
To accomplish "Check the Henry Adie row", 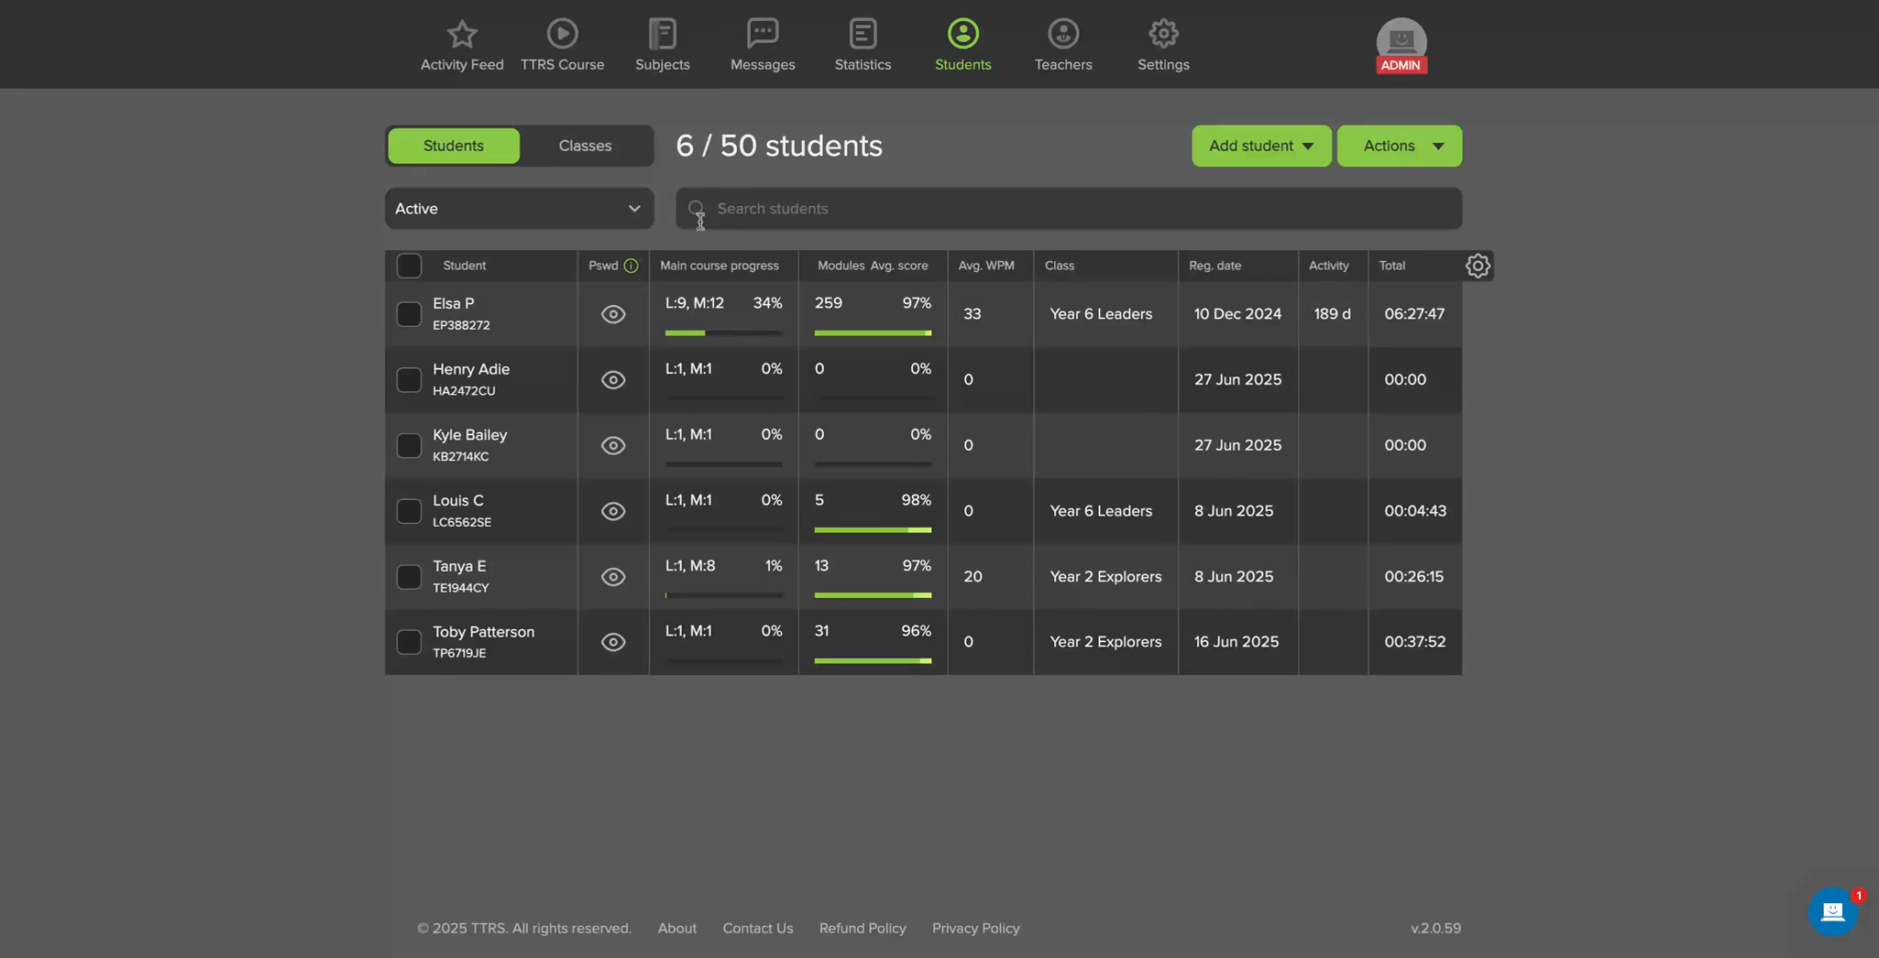I will pos(409,380).
